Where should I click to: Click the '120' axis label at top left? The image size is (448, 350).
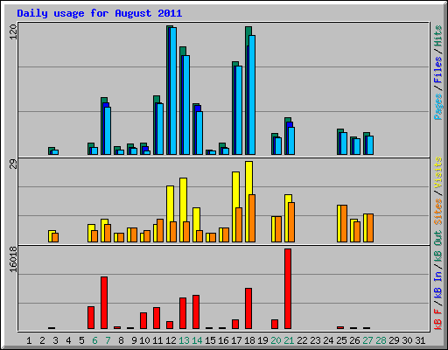click(14, 32)
